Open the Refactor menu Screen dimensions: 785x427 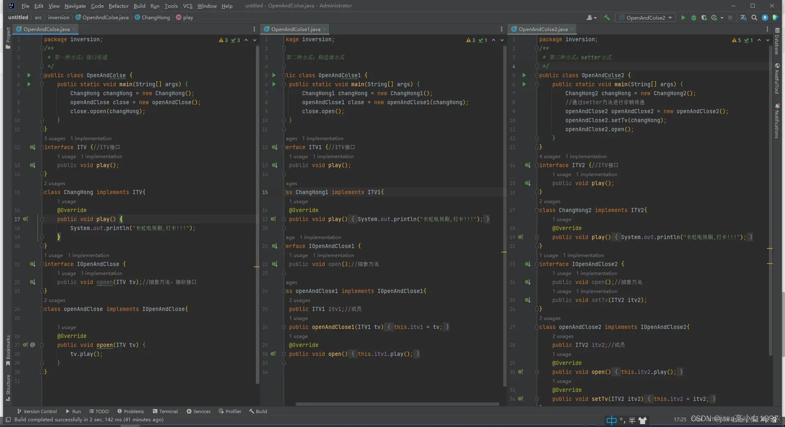118,6
